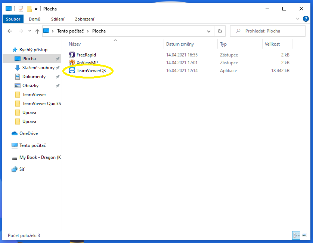Open the Soubor menu

pyautogui.click(x=13, y=19)
